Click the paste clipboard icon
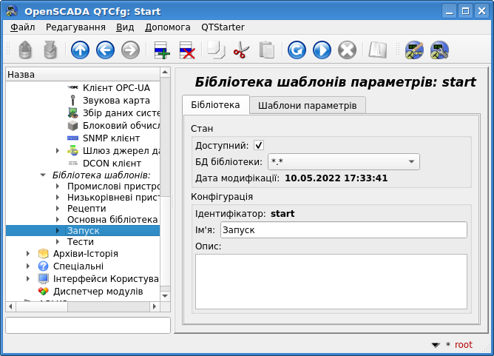 pos(266,50)
